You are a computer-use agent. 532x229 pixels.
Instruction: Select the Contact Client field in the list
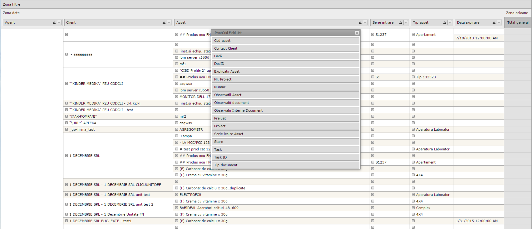pos(285,48)
